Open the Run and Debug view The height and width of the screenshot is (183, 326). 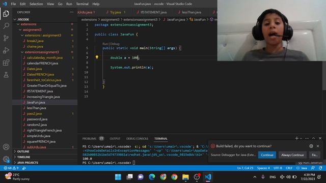tap(6, 50)
